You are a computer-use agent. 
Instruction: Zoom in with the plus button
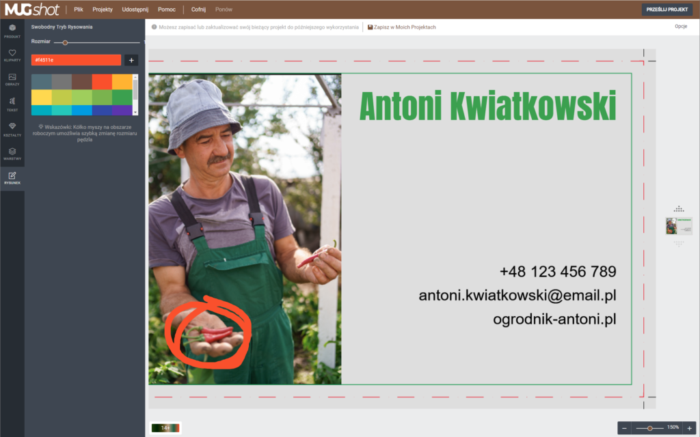click(x=689, y=428)
